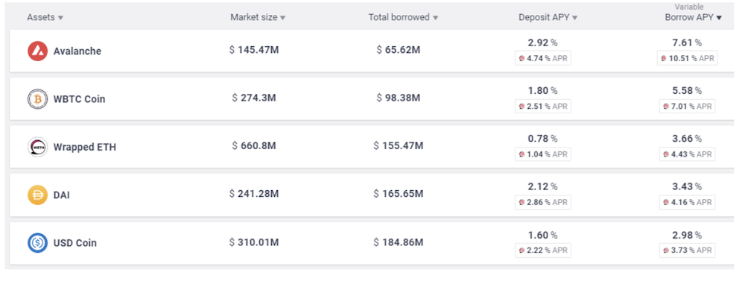Image resolution: width=745 pixels, height=290 pixels.
Task: Sort the table by Deposit APY
Action: click(x=548, y=18)
